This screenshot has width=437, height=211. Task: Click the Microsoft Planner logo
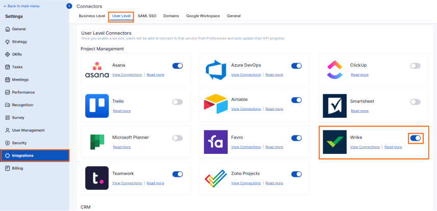click(x=97, y=142)
